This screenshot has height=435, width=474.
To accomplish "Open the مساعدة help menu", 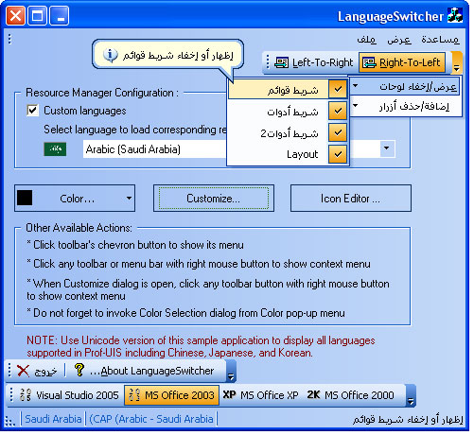I will point(440,40).
